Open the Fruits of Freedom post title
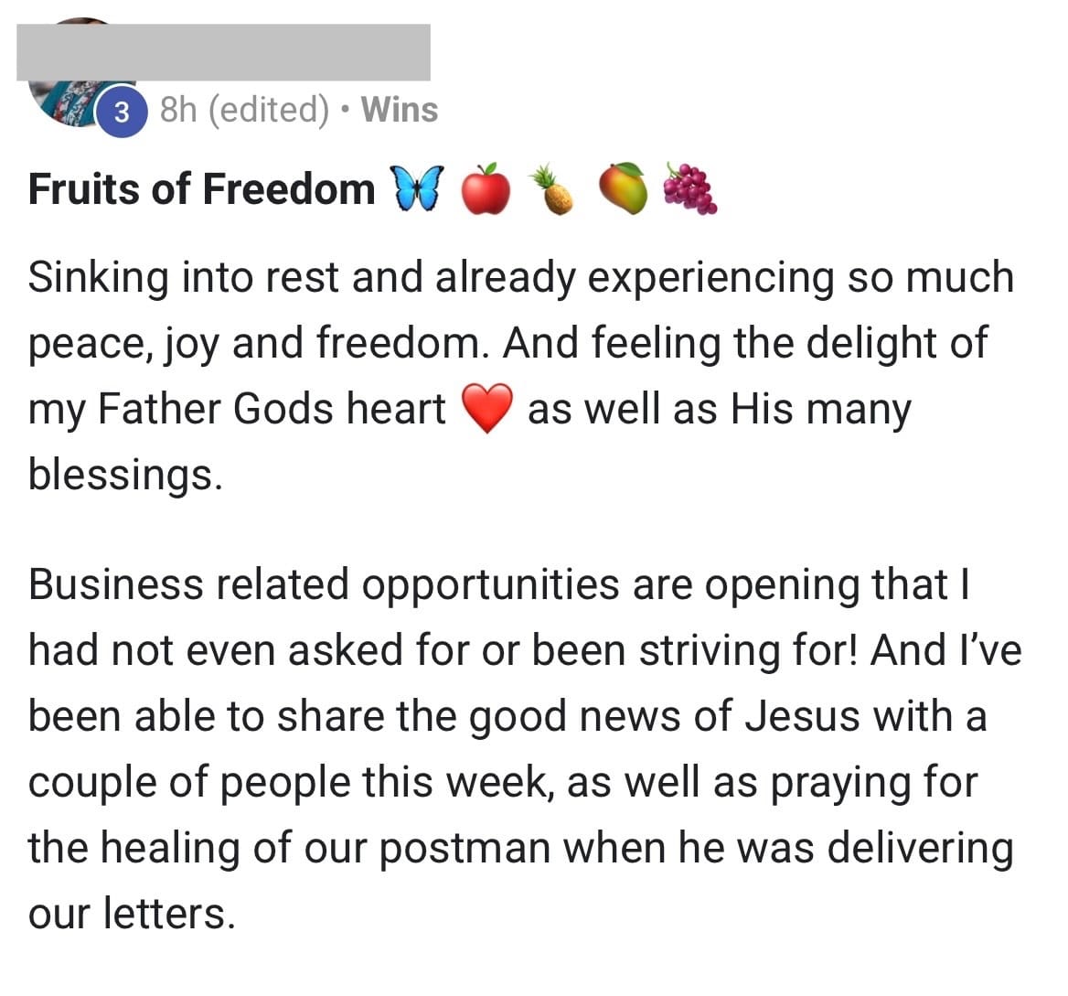Viewport: 1068px width, 996px height. click(201, 189)
